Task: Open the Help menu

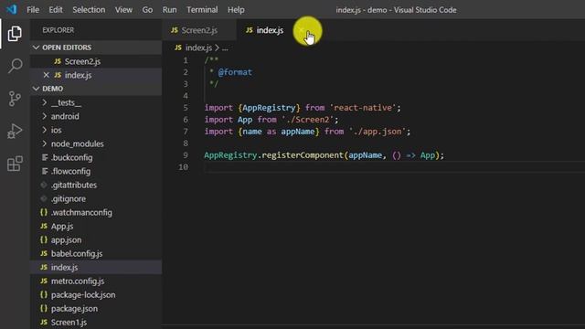Action: coord(236,10)
